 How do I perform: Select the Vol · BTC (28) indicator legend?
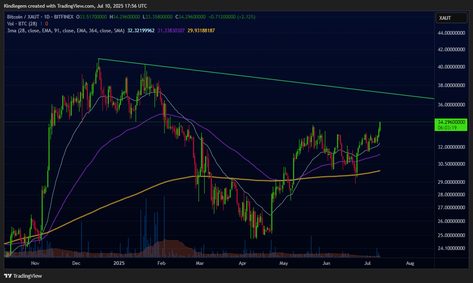tap(22, 23)
